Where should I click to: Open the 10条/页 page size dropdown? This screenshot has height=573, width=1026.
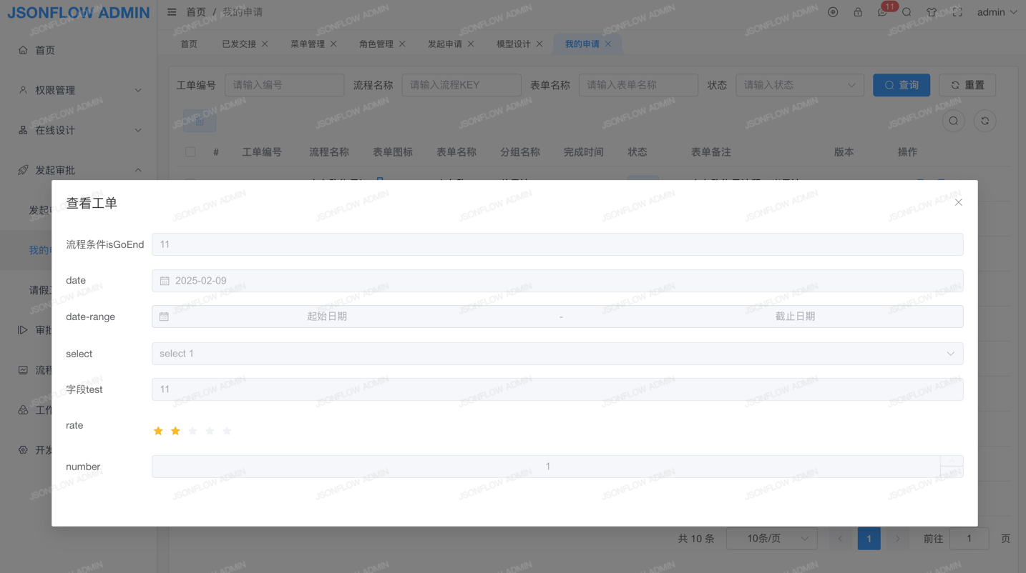(771, 539)
